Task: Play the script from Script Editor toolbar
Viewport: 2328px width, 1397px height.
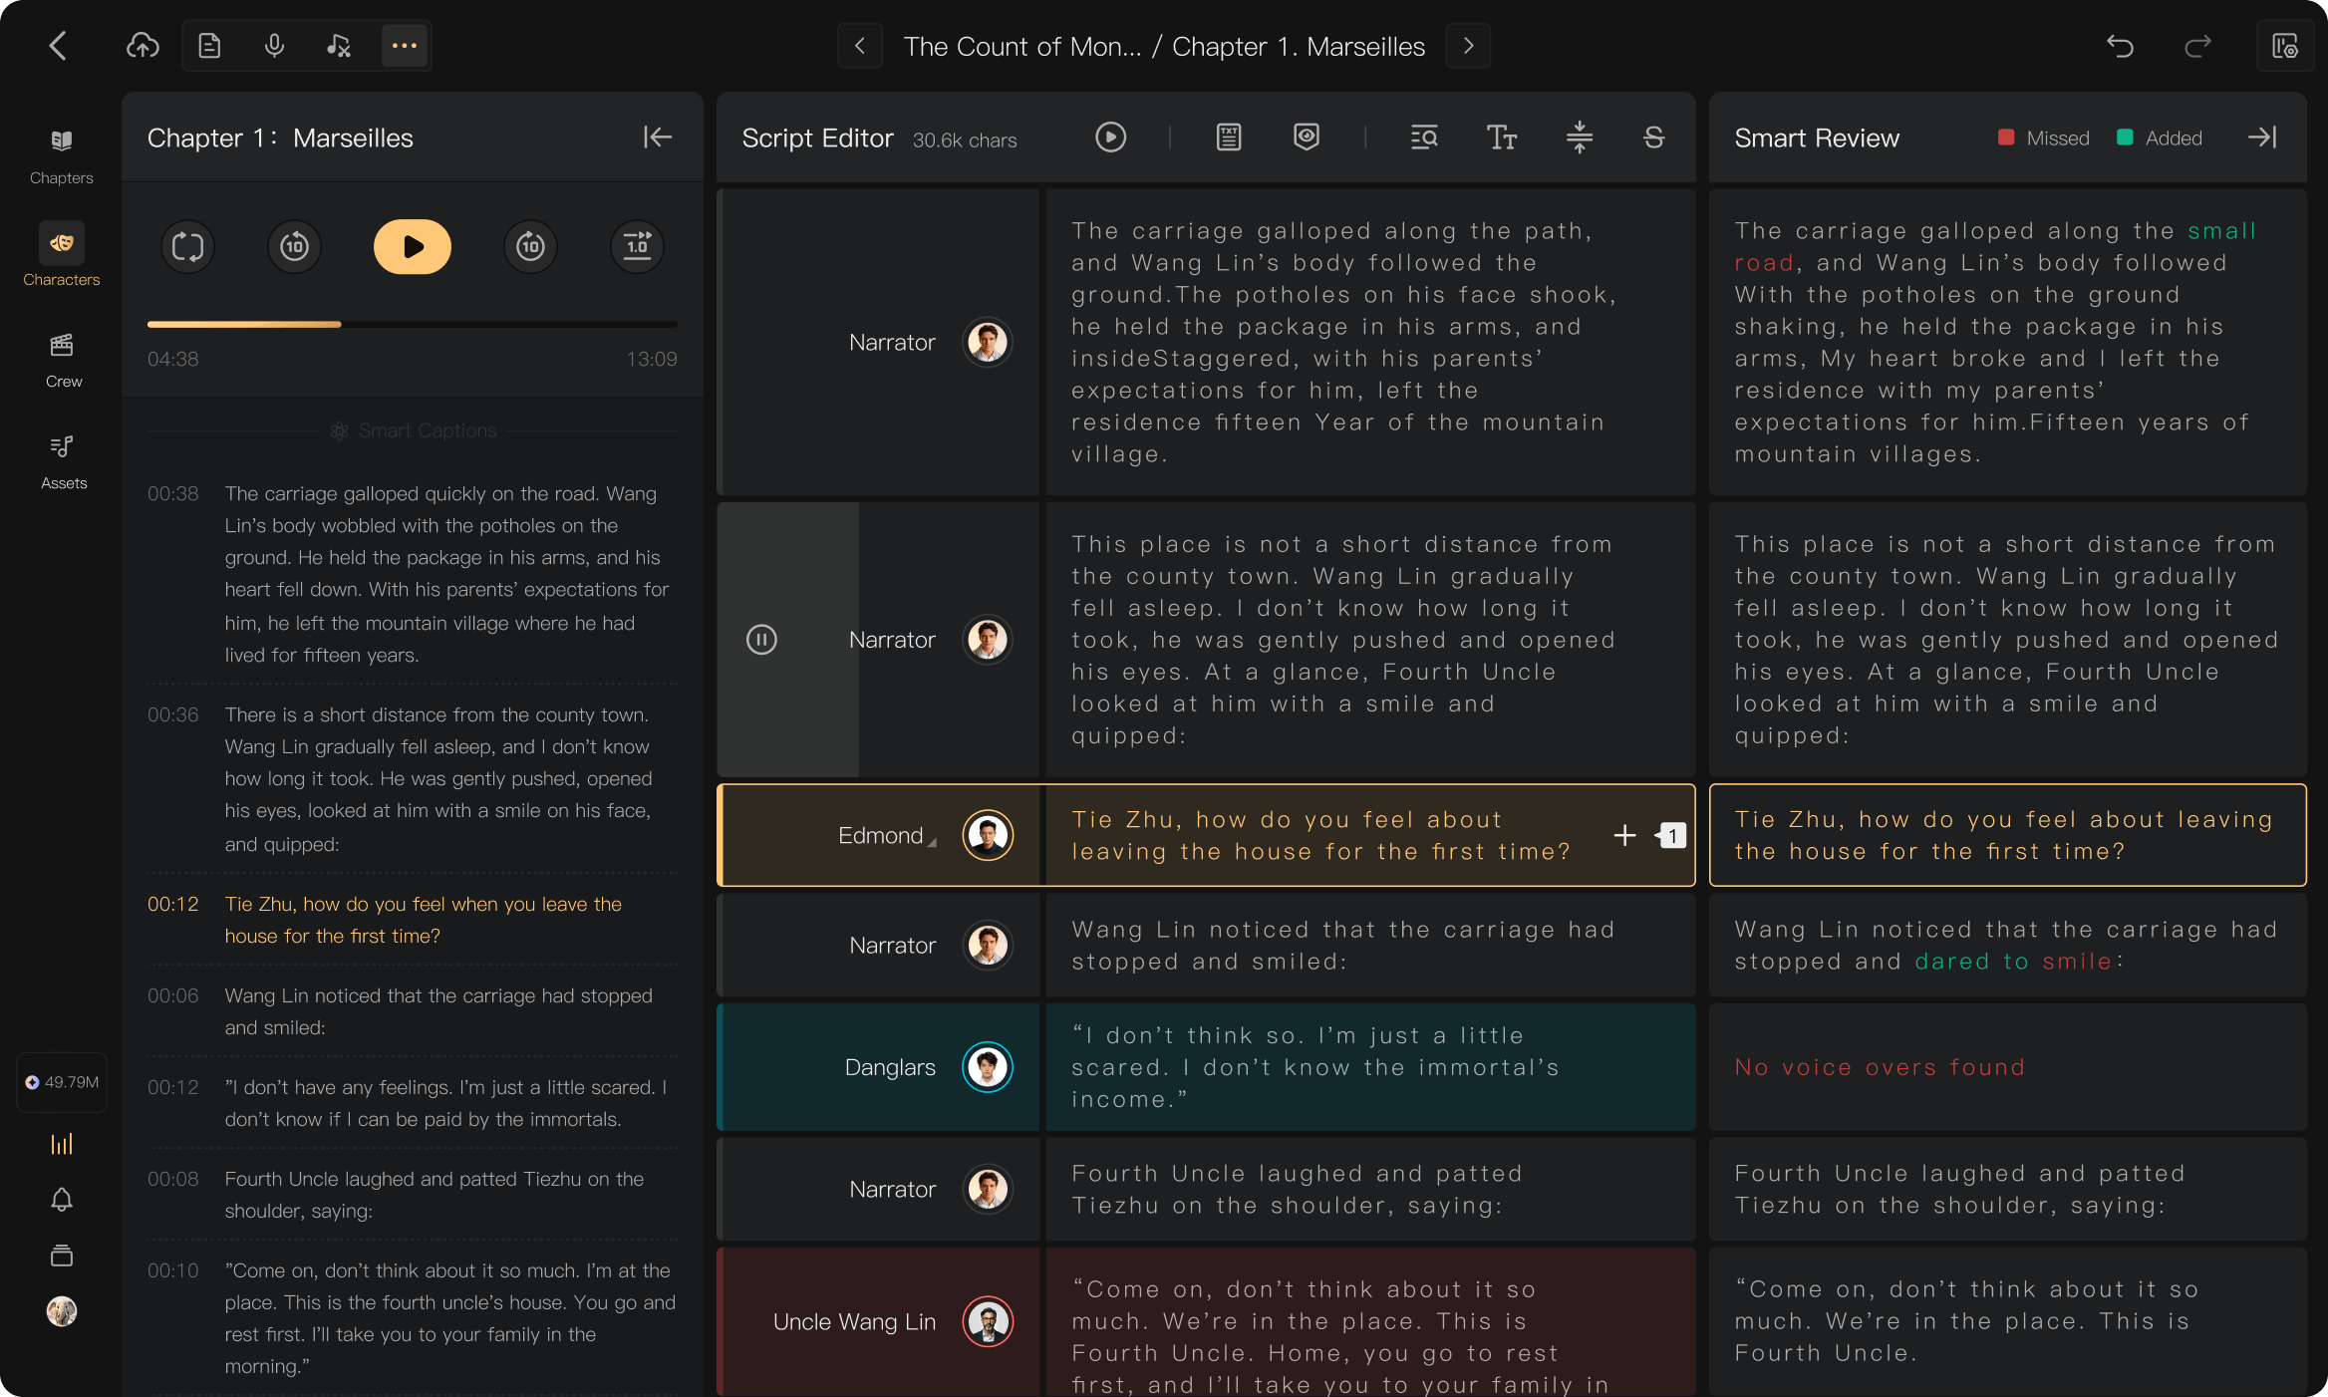Action: [1110, 138]
